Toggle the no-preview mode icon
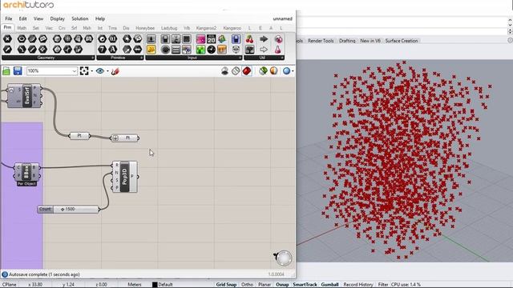The height and width of the screenshot is (288, 513). (224, 71)
